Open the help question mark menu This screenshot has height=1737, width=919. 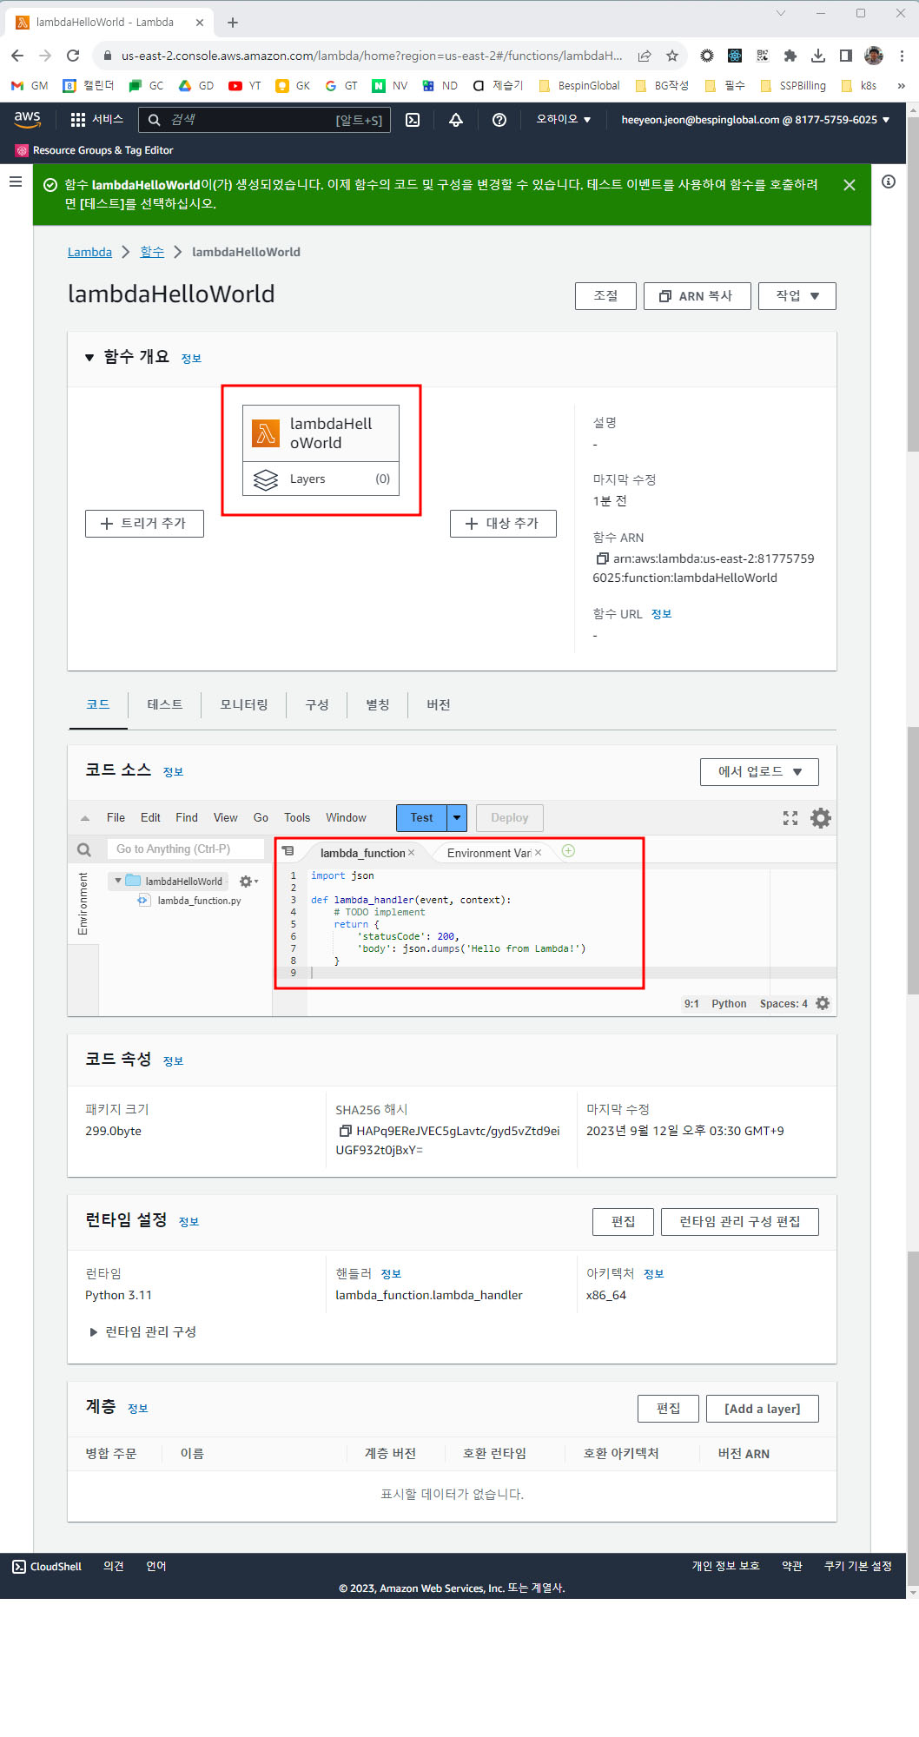(x=499, y=120)
